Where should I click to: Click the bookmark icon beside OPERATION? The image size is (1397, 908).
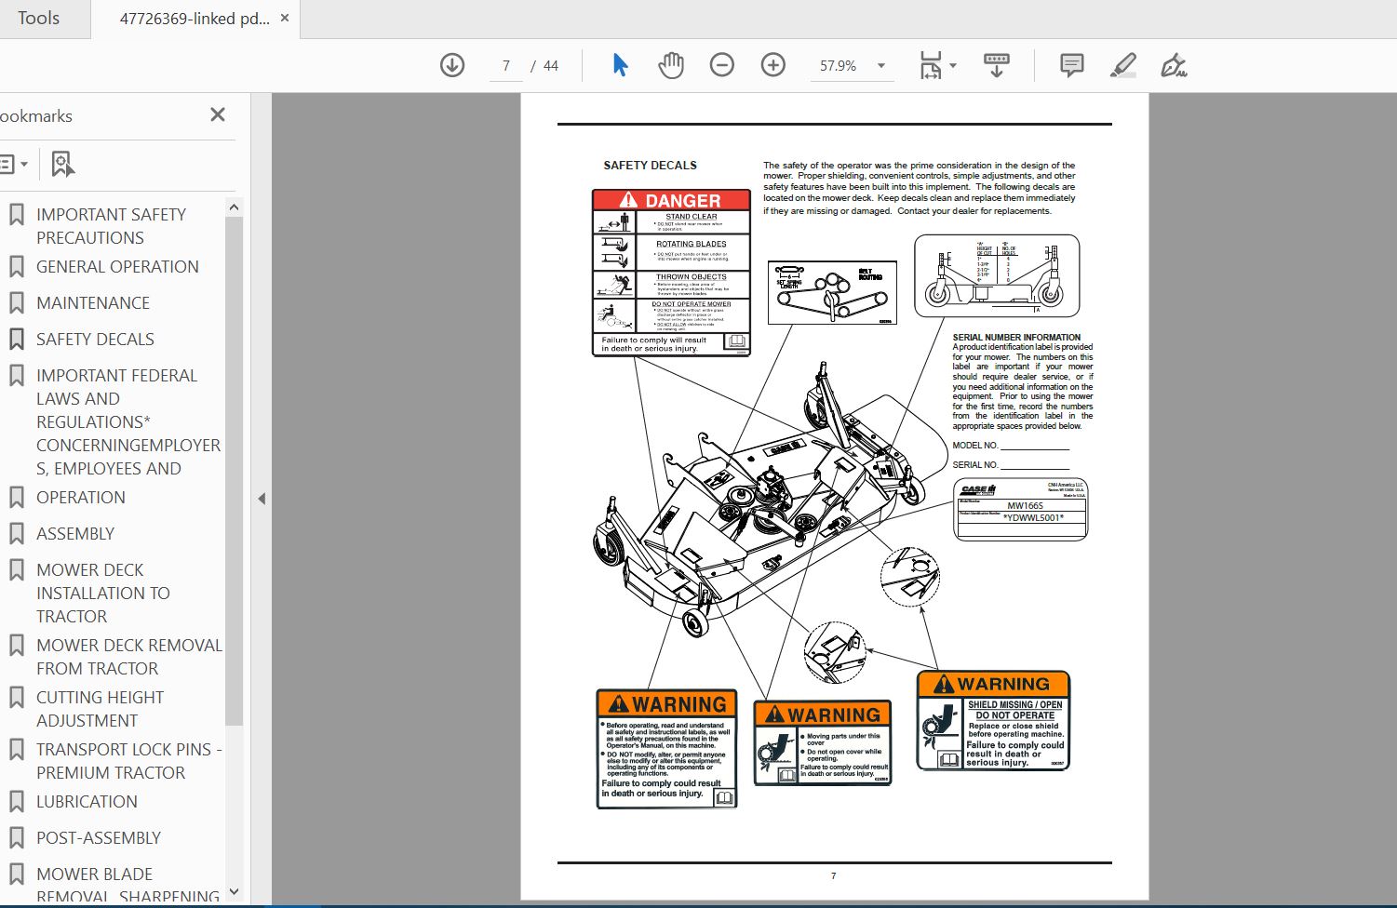click(x=16, y=498)
